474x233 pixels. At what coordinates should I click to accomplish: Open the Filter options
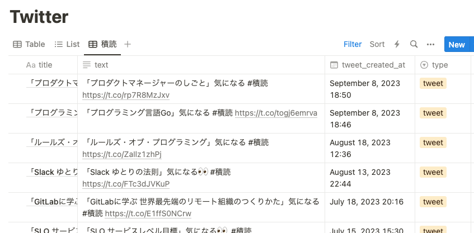[x=353, y=44]
